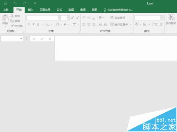Click the 复制 copy button

tap(15, 21)
